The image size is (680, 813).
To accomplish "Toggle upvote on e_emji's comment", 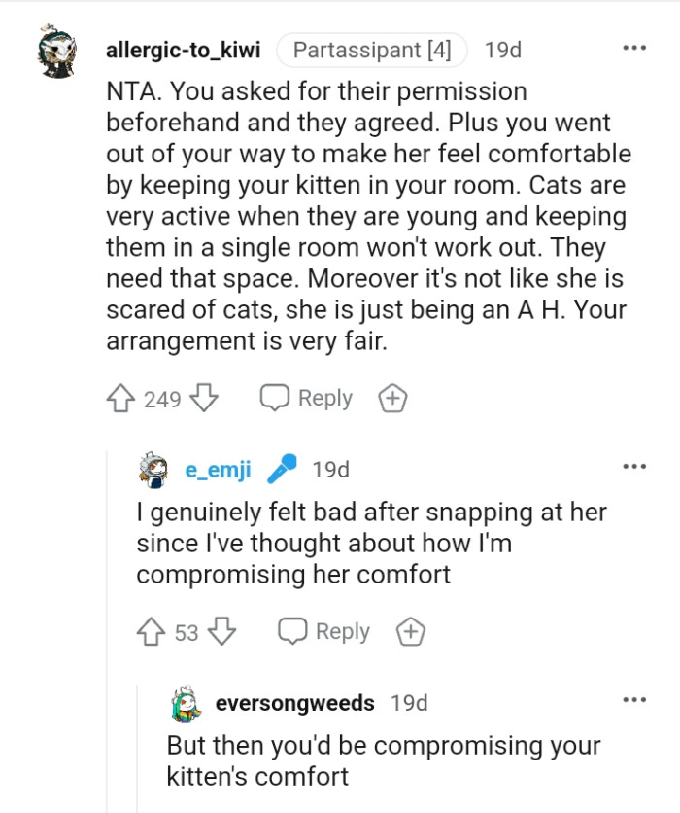I will pos(153,630).
